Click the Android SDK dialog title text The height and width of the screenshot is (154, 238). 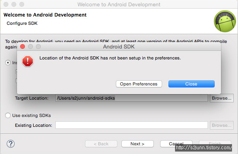[x=119, y=46]
